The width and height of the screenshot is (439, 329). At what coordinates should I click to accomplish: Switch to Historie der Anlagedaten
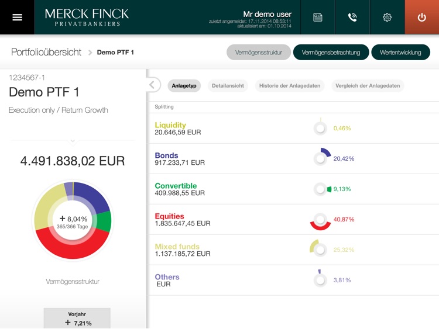coord(290,86)
